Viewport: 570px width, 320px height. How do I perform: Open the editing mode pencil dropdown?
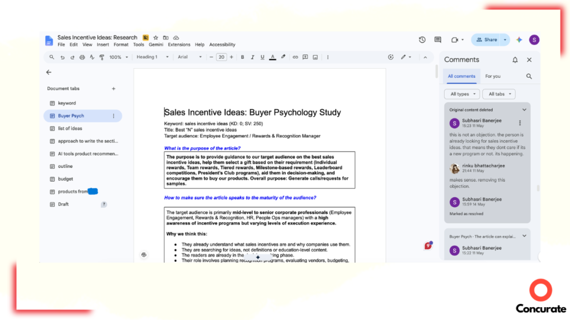[x=406, y=57]
